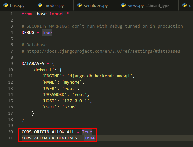Screen dimensions: 193x147
Task: Click line number 9 in the gutter
Action: pyautogui.click(x=12, y=64)
